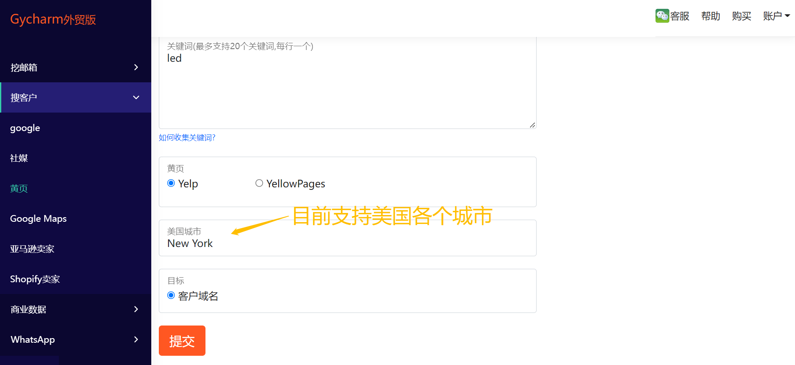
Task: Open the 账户 account dropdown
Action: click(777, 16)
